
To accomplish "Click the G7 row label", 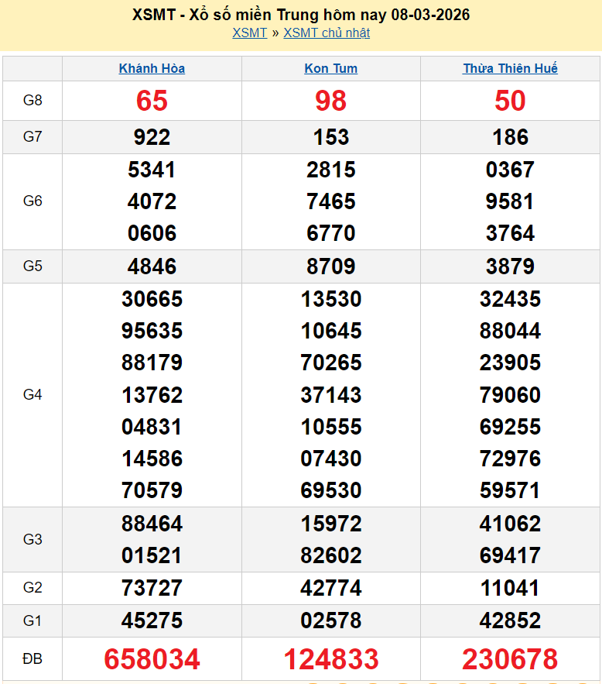I will pos(32,137).
